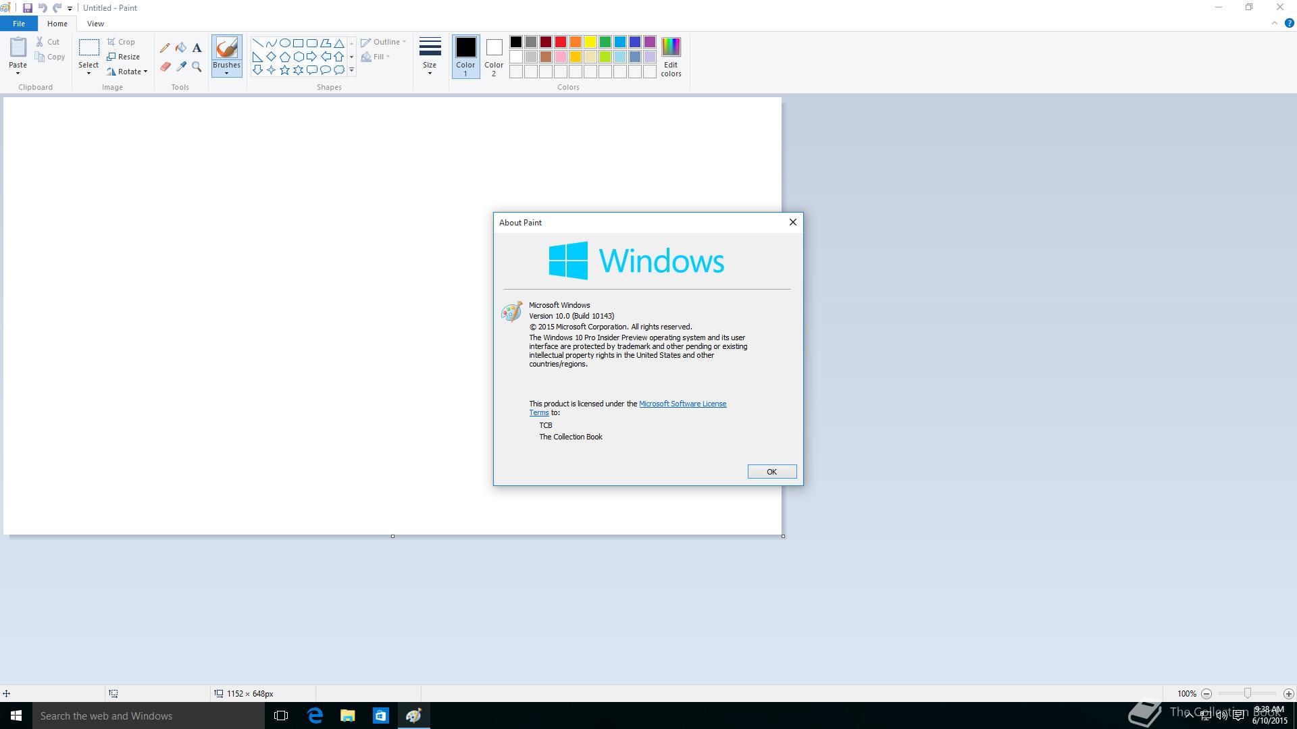Select the Eraser tool
This screenshot has width=1297, height=729.
(165, 67)
